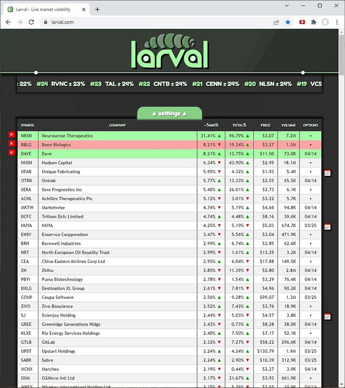
Task: Click ticker item #23 TAL
Action: 112,84
